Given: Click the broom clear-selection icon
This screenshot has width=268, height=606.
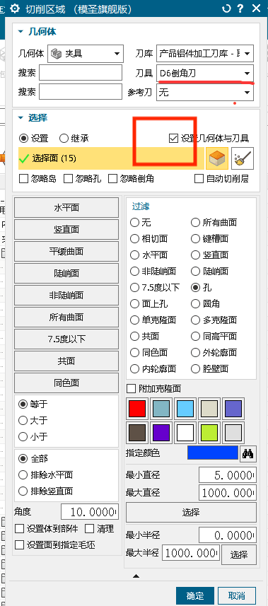Looking at the screenshot, I should (243, 158).
